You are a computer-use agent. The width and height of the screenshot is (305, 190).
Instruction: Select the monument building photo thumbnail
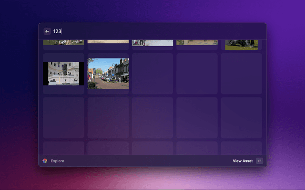coord(63,74)
